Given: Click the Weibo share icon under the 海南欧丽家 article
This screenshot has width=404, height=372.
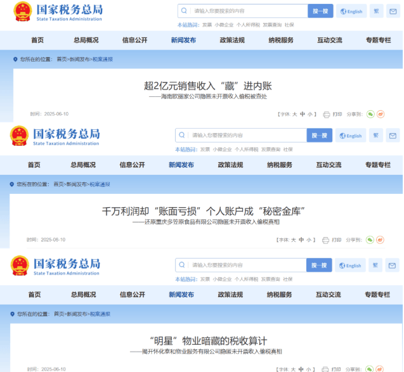Looking at the screenshot, I should (381, 114).
